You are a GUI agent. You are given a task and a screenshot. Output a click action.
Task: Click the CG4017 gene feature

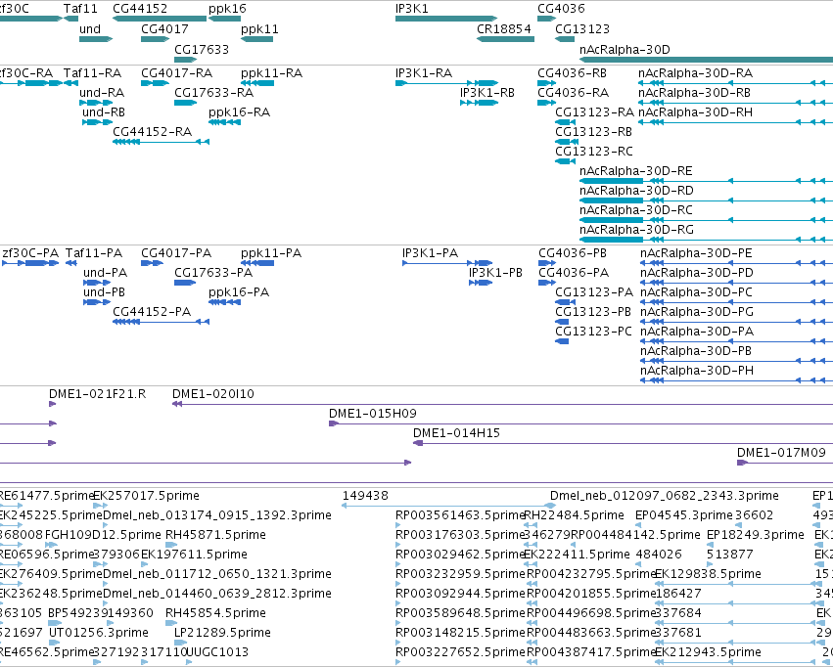pos(155,39)
